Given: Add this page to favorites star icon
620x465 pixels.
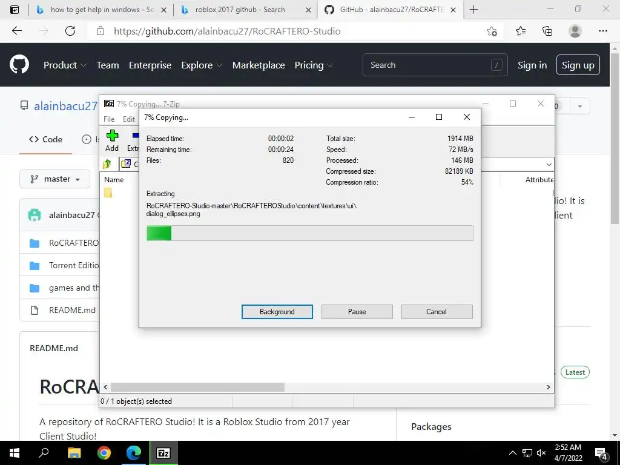Looking at the screenshot, I should (492, 31).
